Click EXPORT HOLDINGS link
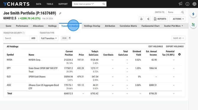Image resolution: width=198 pixels, height=110 pixels. (175, 46)
